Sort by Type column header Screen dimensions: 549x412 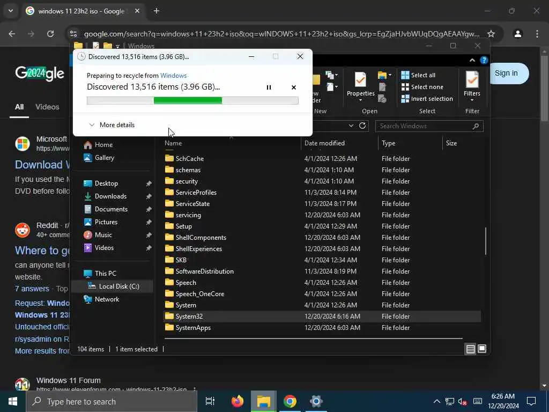(388, 143)
